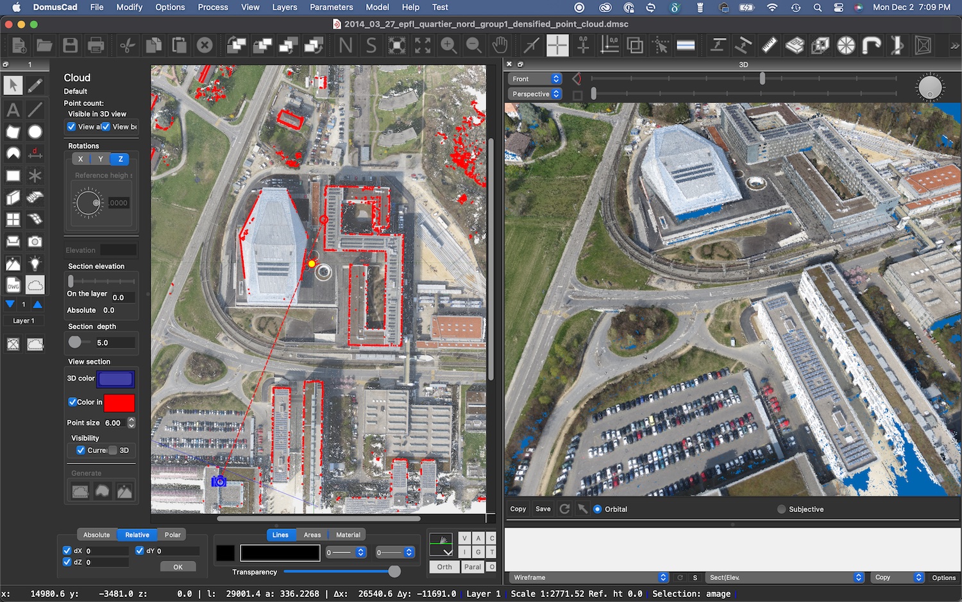962x602 pixels.
Task: Click the Print icon in toolbar
Action: pyautogui.click(x=96, y=46)
